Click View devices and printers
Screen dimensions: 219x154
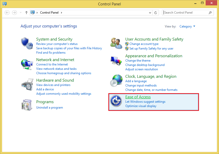pos(53,85)
